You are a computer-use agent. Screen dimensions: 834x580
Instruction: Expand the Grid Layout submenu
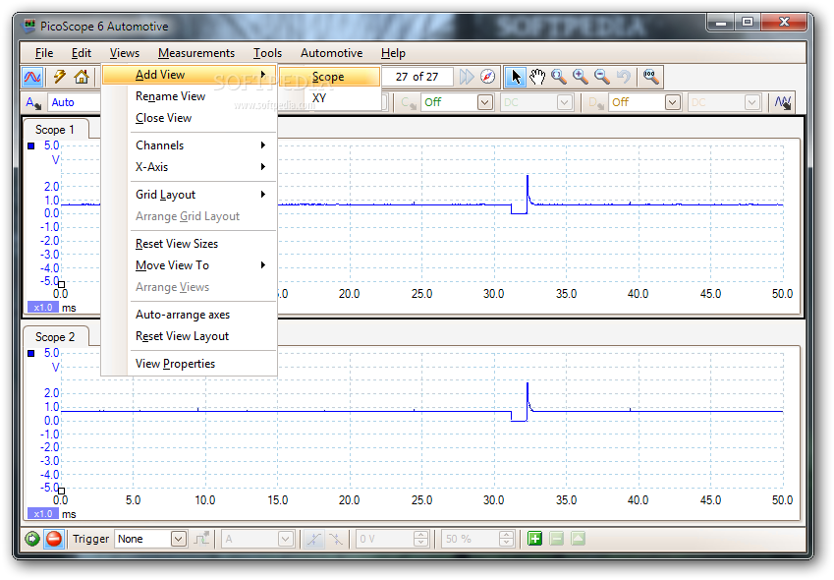click(201, 195)
